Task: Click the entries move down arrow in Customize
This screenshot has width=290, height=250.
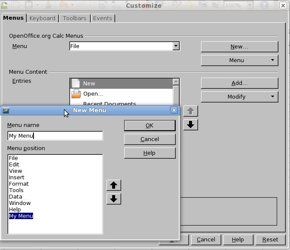Action: pos(191,124)
